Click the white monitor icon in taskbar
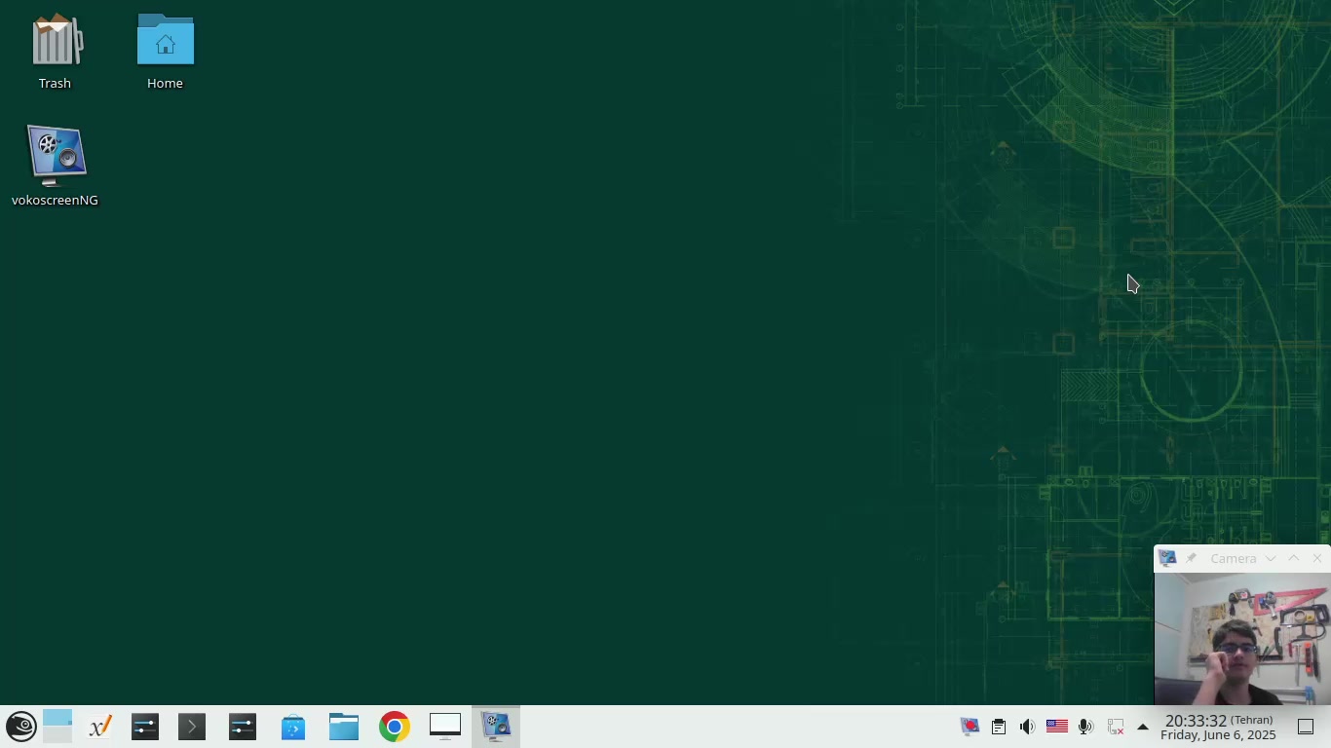The height and width of the screenshot is (748, 1331). pos(444,727)
